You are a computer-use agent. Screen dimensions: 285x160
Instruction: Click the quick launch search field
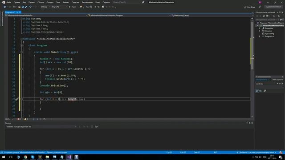point(128,2)
